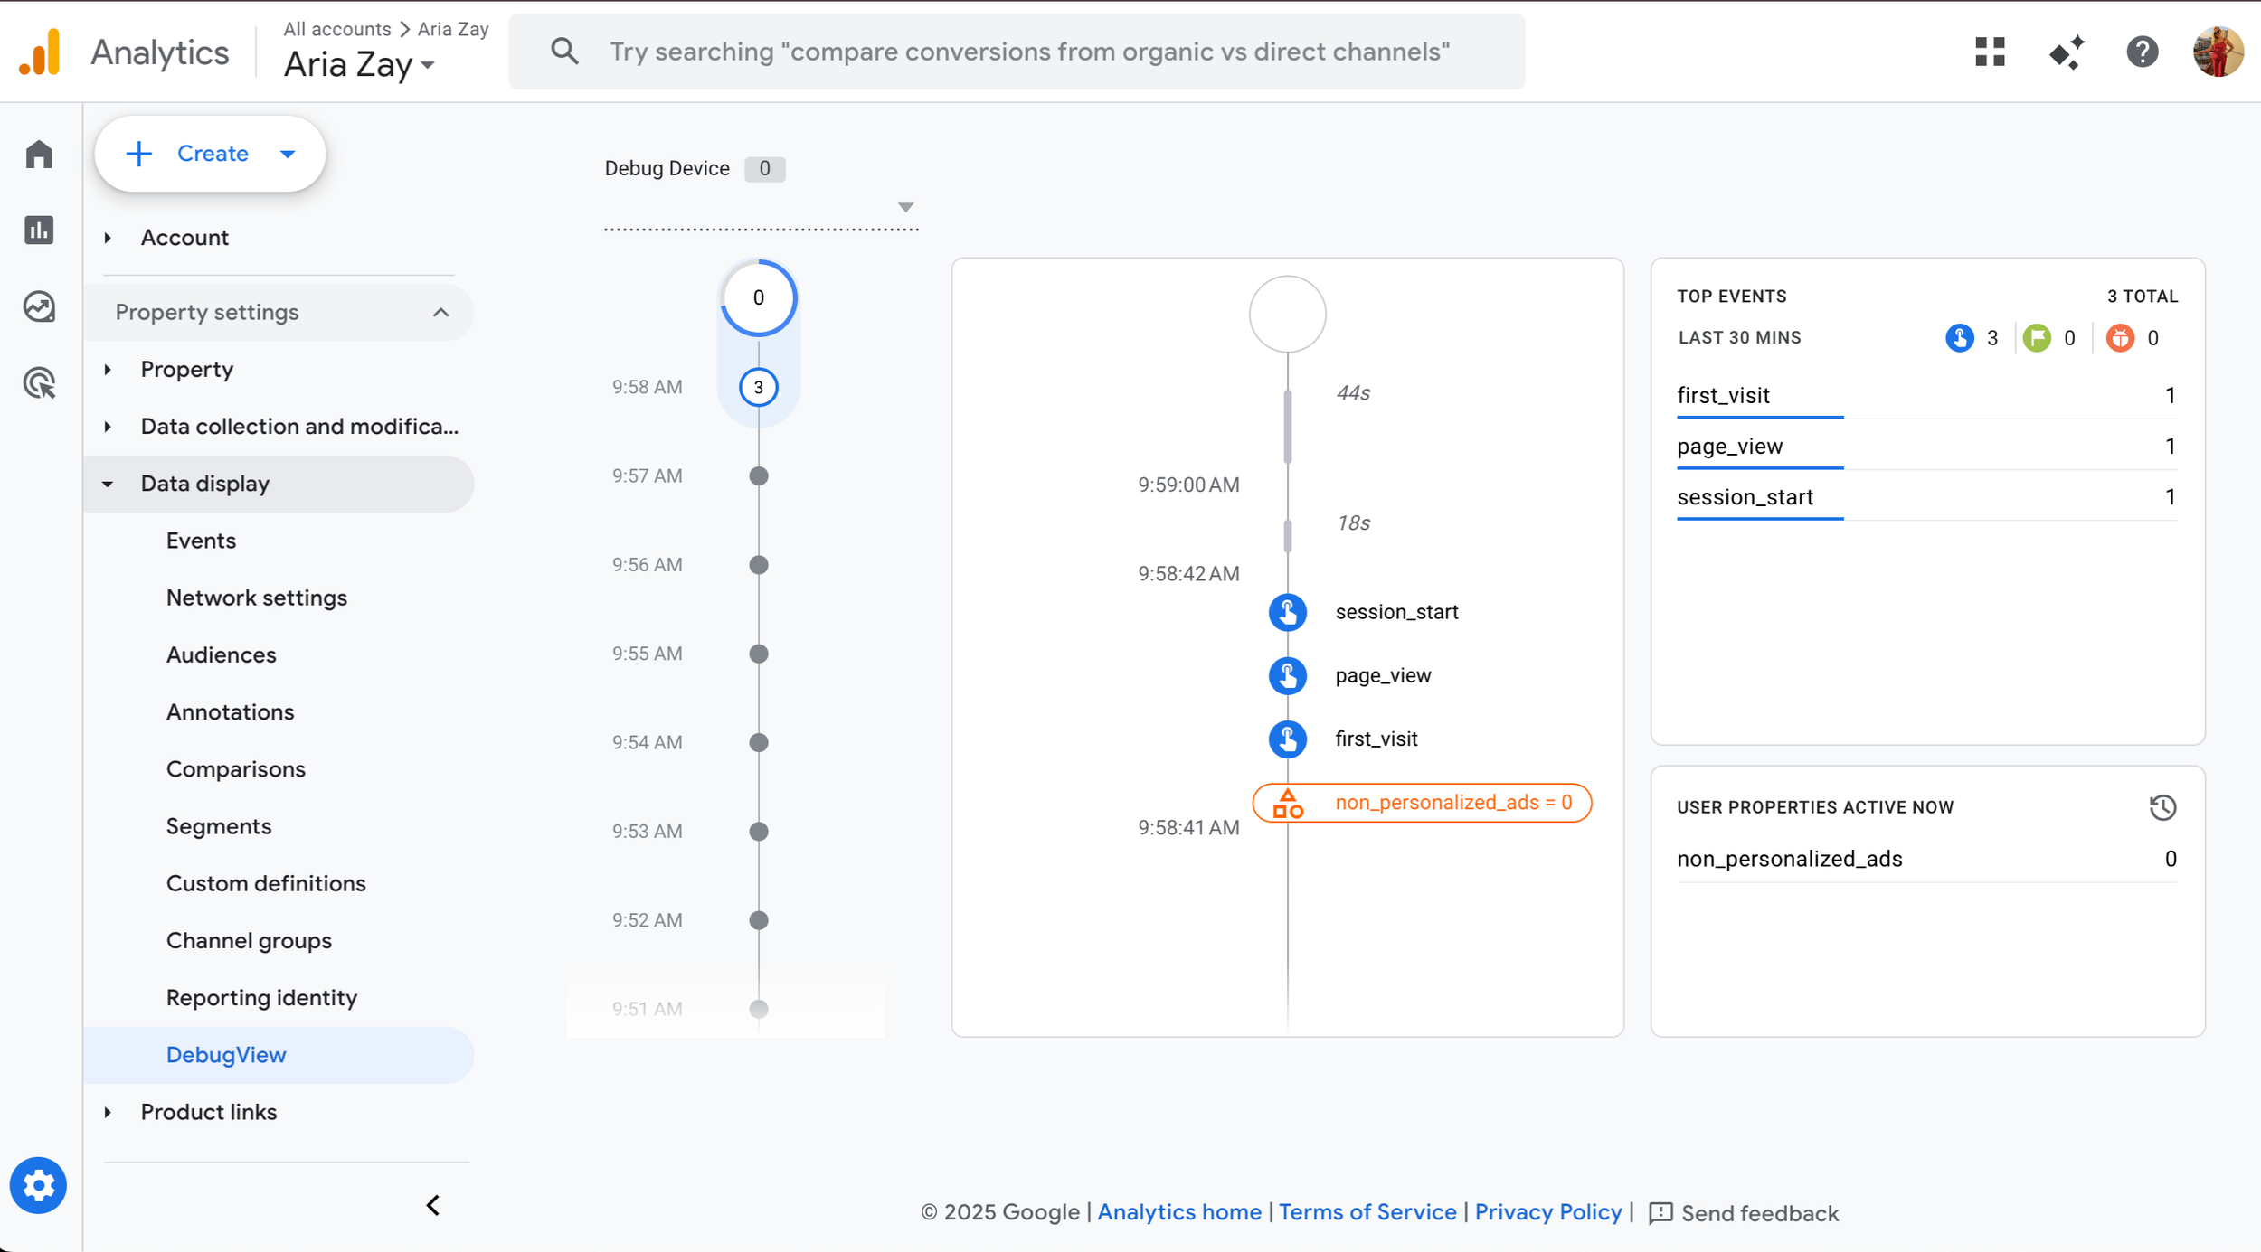This screenshot has height=1252, width=2261.
Task: Open the Help question mark icon
Action: click(x=2142, y=52)
